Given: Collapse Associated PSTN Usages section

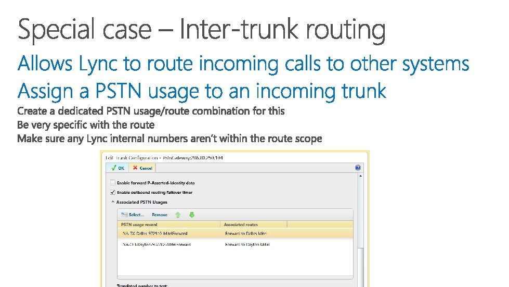Looking at the screenshot, I should tap(113, 202).
